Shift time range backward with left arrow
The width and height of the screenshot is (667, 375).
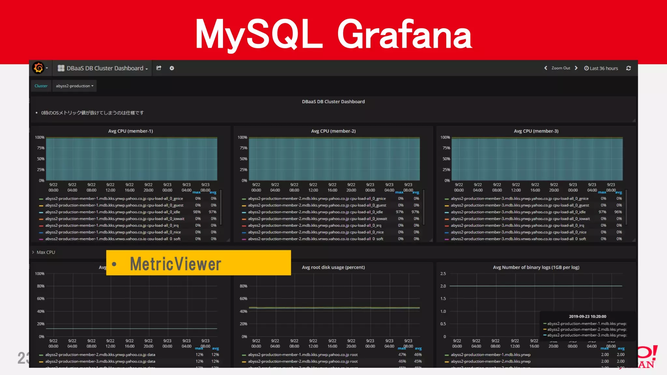coord(546,68)
